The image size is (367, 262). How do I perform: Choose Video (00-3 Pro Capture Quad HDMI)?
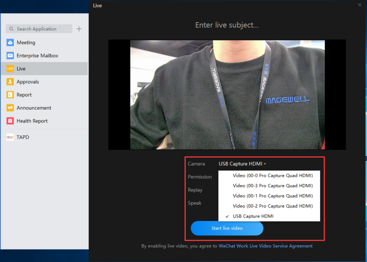coord(269,186)
